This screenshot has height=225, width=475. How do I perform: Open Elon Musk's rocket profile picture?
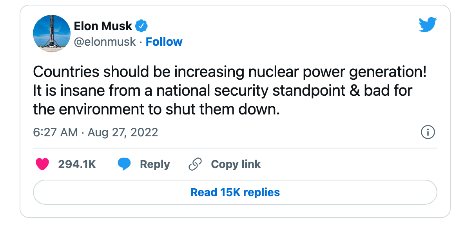(x=52, y=34)
